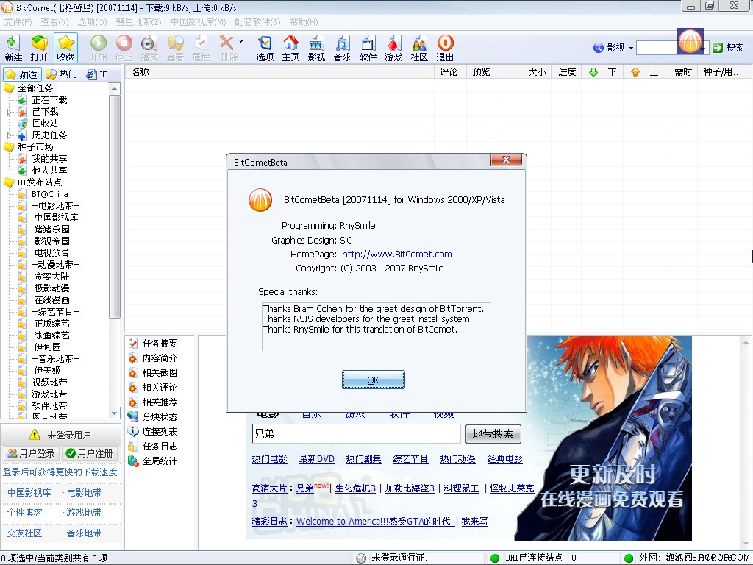Open the 音乐 (Music) toolbar icon
The image size is (753, 565).
point(342,48)
